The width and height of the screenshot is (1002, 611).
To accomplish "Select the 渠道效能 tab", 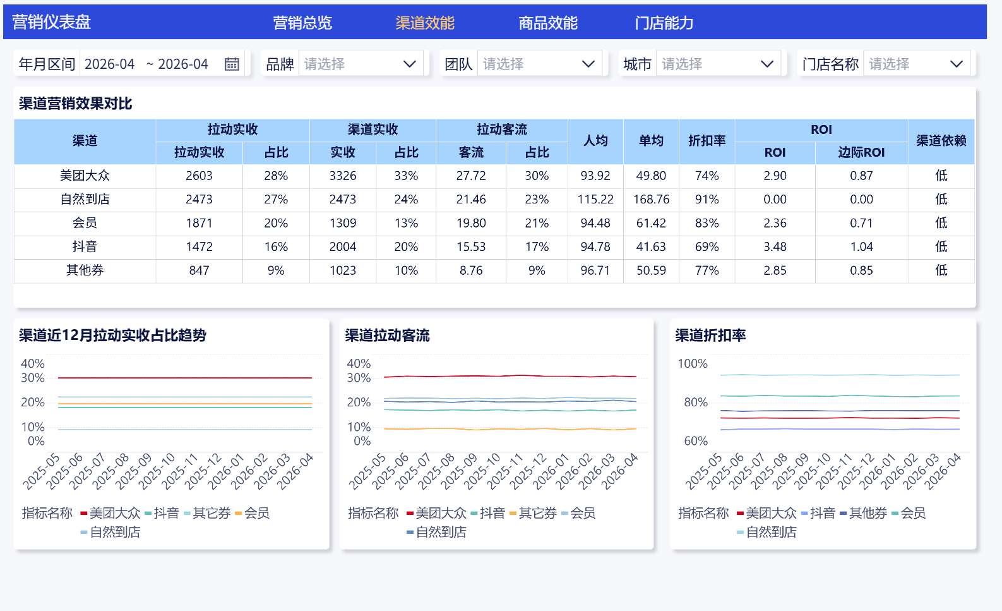I will [425, 23].
